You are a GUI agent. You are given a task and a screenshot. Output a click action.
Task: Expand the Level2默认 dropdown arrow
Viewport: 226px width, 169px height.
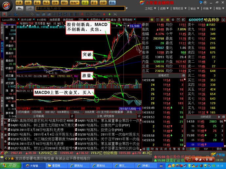click(18, 20)
